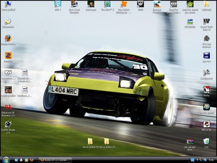Open the Windows Start menu orb
The image size is (217, 163).
click(x=6, y=160)
